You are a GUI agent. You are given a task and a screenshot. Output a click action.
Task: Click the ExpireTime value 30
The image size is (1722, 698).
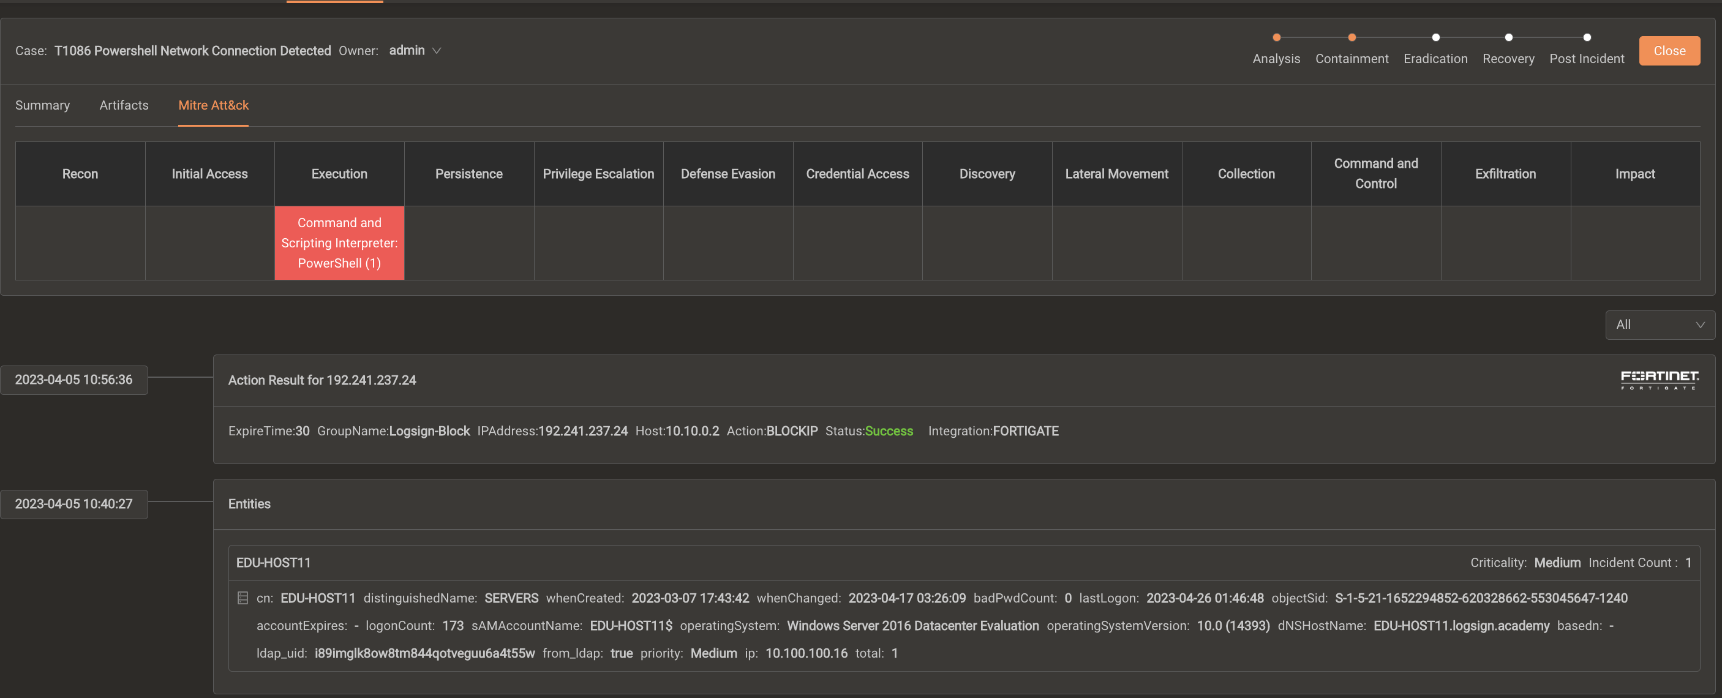[x=302, y=431]
